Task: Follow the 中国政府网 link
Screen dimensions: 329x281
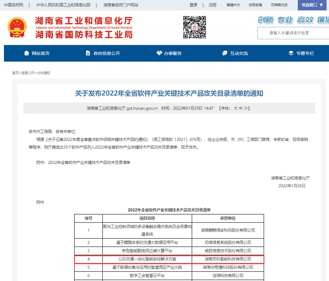Action: [x=13, y=5]
